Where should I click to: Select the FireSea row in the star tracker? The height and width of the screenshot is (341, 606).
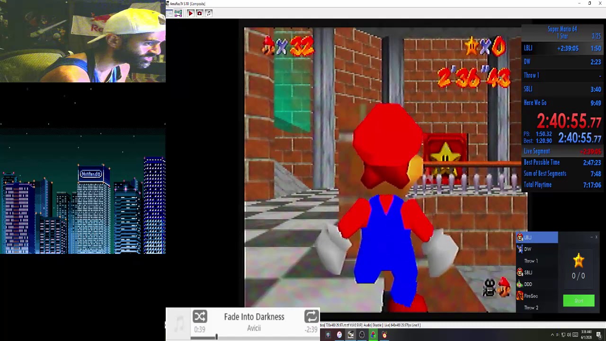coord(537,296)
